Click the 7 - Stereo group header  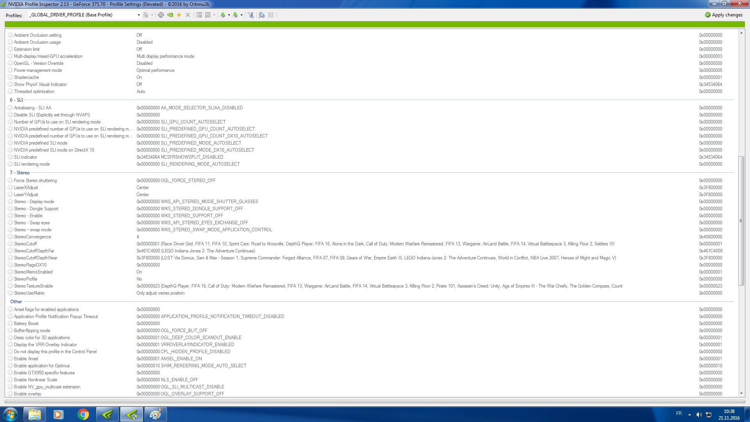(20, 173)
